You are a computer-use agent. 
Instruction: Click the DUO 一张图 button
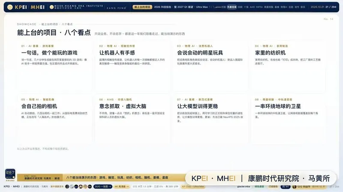click(x=103, y=186)
